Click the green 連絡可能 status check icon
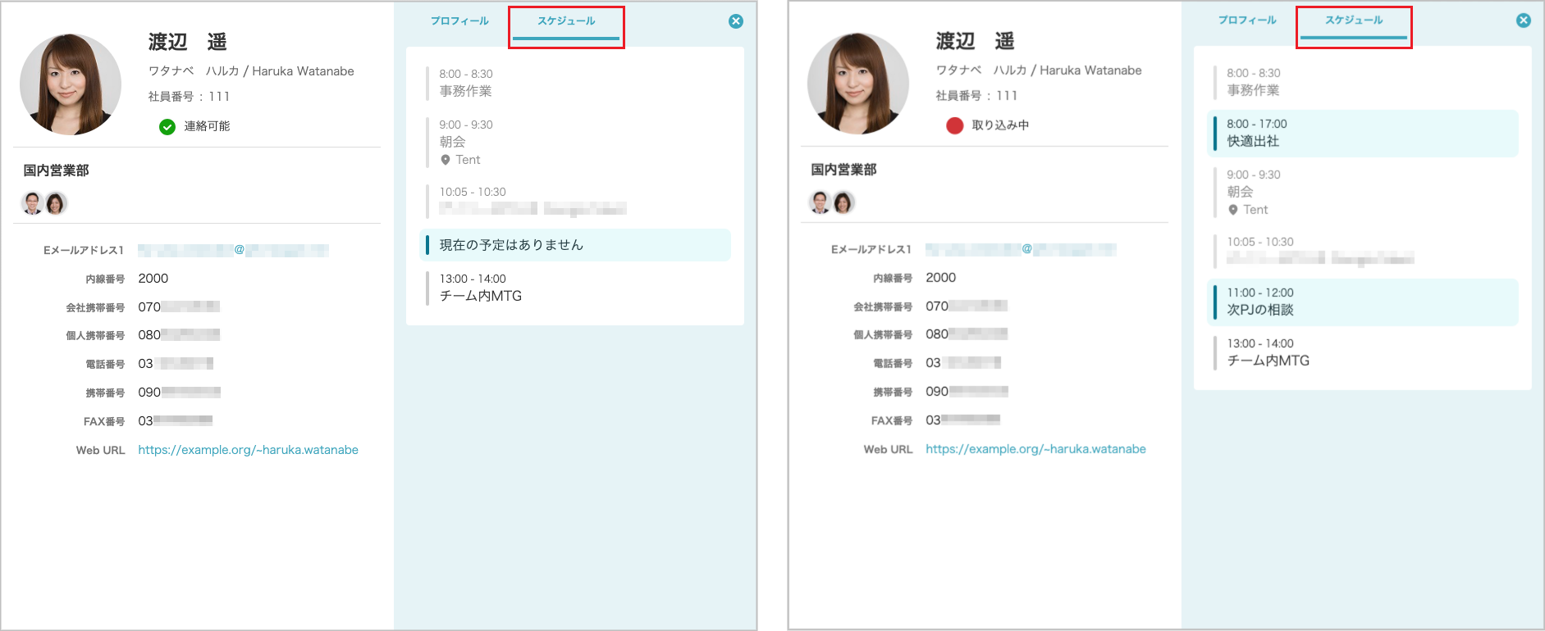1545x631 pixels. coord(167,126)
